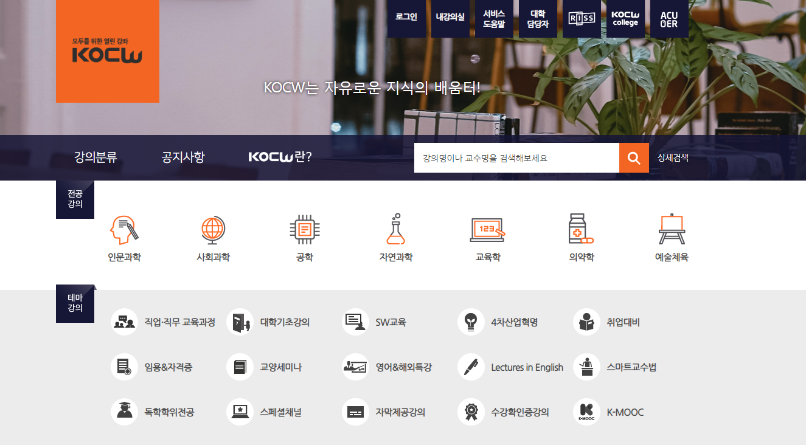Open the Lectures in English text link
The height and width of the screenshot is (445, 806).
[527, 367]
